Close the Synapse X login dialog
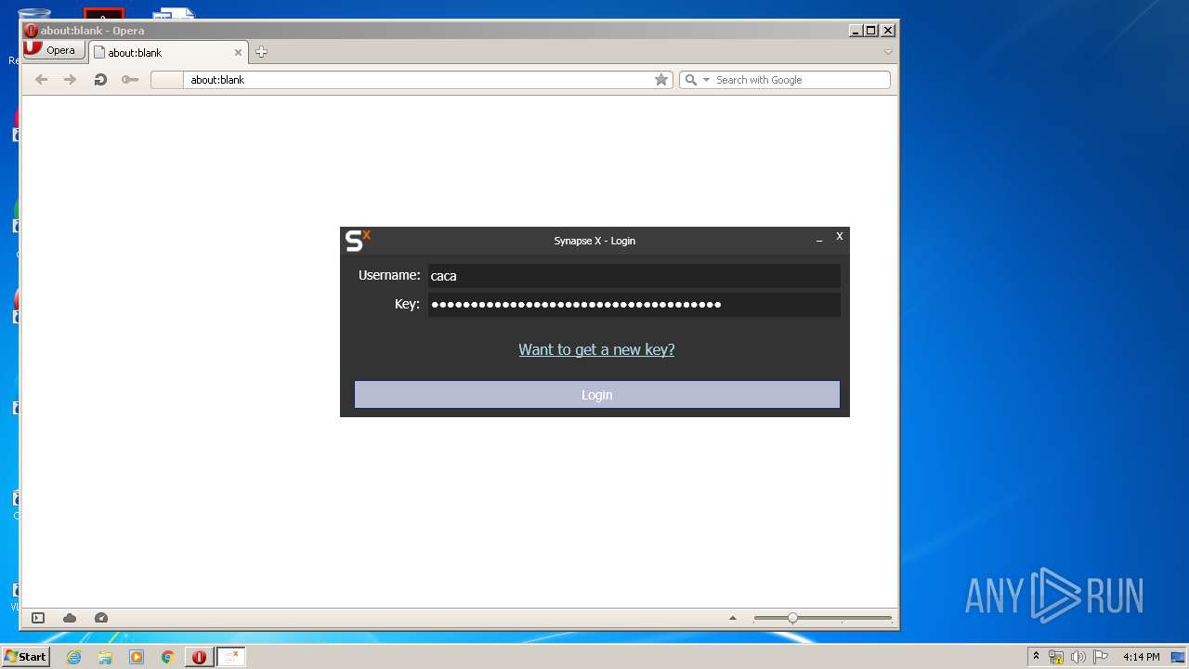Viewport: 1189px width, 669px height. pos(839,236)
